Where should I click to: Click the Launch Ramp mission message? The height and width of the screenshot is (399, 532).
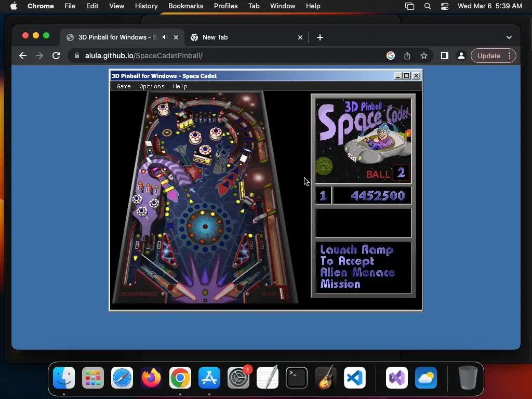pyautogui.click(x=357, y=267)
